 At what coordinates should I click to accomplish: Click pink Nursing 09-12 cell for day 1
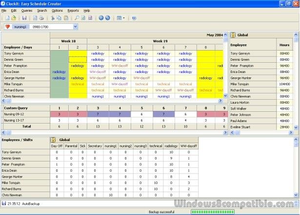pos(60,114)
